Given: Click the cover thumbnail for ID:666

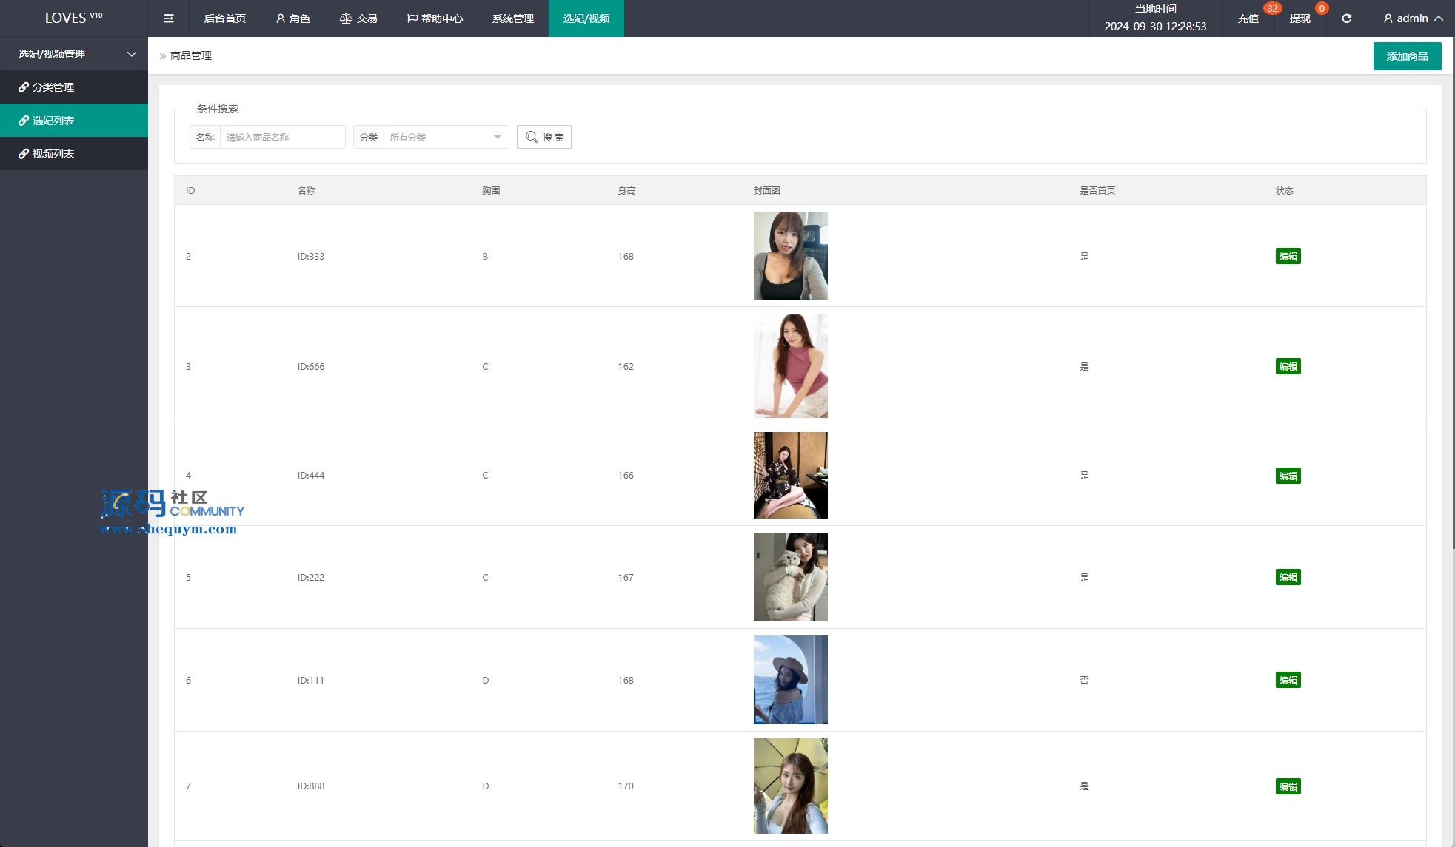Looking at the screenshot, I should [790, 365].
